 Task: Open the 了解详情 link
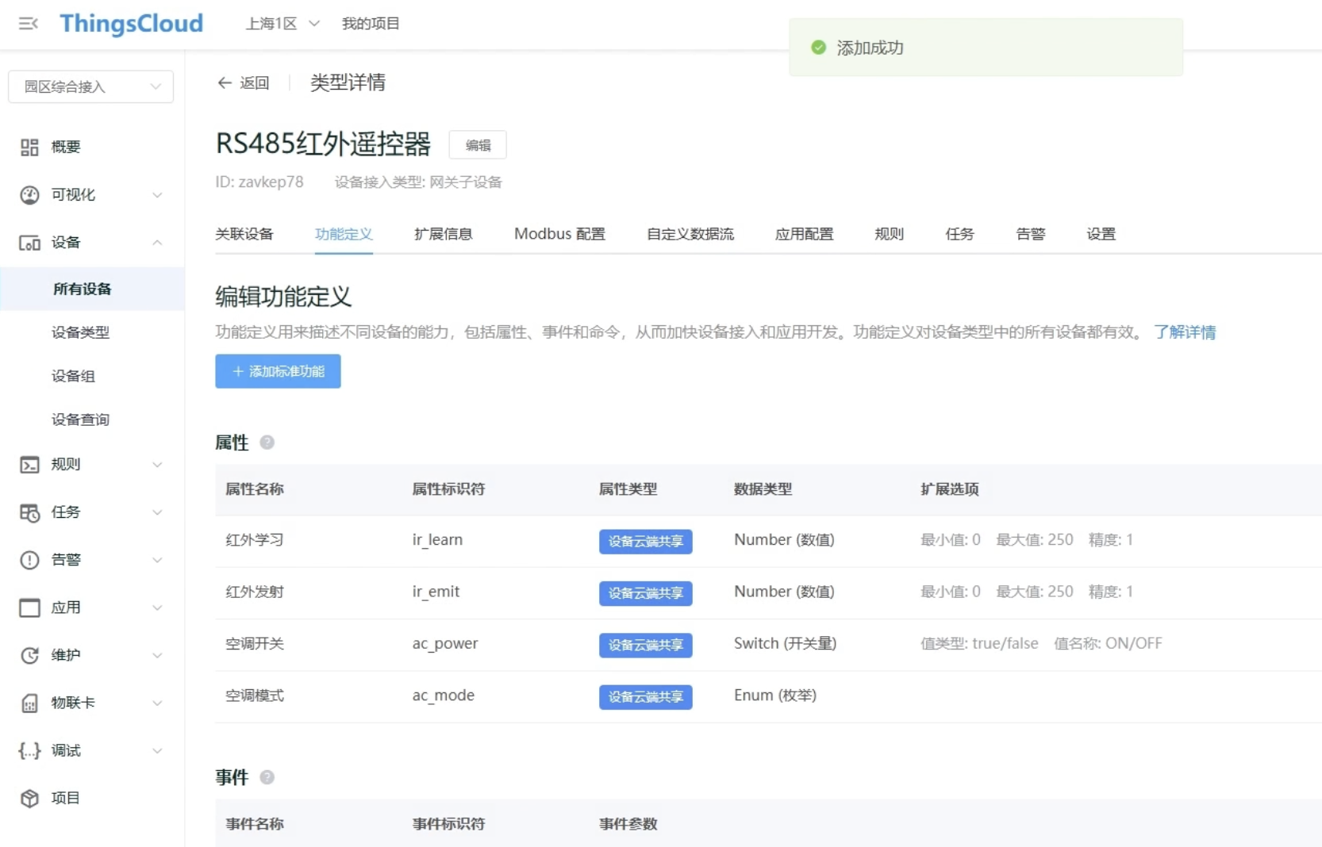pos(1185,332)
